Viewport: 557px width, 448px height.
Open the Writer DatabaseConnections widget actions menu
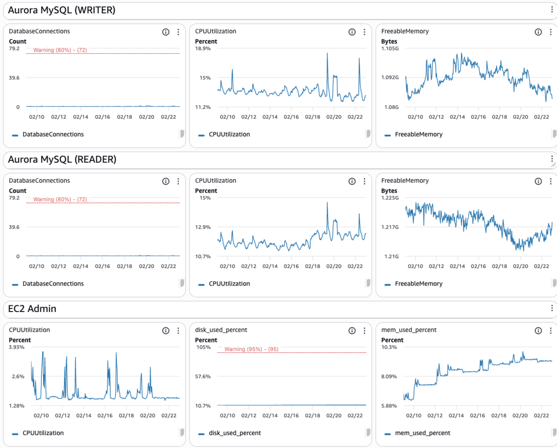point(178,32)
